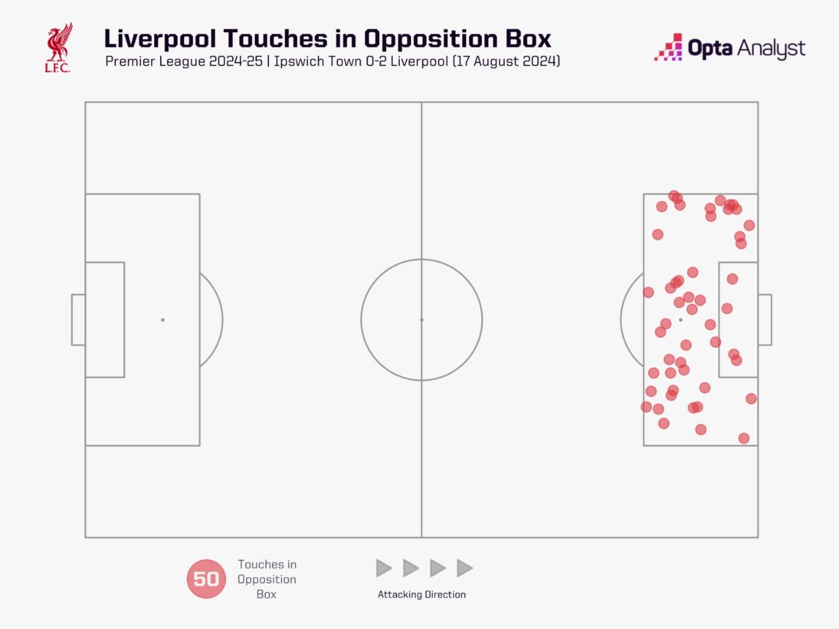Click the Opta Analyst wordmark text
The width and height of the screenshot is (839, 629).
pyautogui.click(x=746, y=48)
